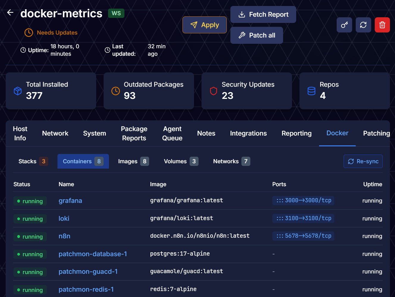Show the Stacks sub-tab
The image size is (395, 297).
[33, 161]
